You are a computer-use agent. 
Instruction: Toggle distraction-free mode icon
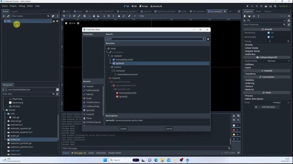[x=239, y=11]
